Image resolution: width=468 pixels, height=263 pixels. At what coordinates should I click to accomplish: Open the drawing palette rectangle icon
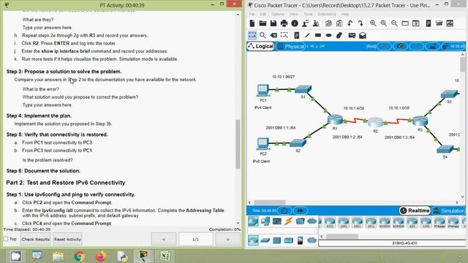tap(405, 23)
